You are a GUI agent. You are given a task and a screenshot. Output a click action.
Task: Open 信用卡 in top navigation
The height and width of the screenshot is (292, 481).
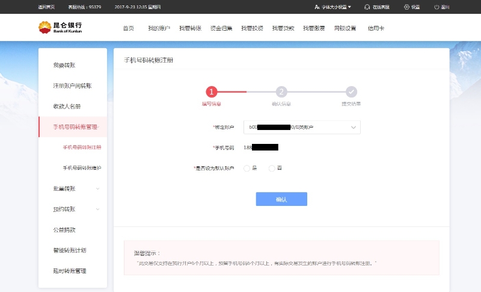click(376, 28)
